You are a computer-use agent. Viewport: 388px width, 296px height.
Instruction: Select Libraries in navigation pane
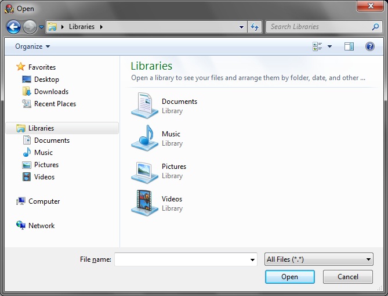41,128
